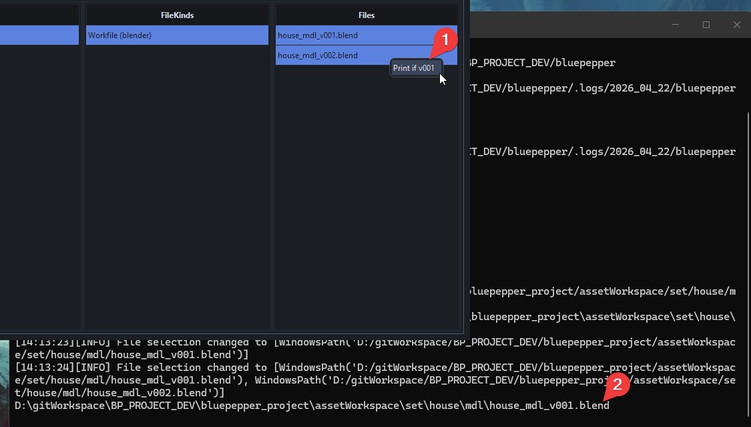Maximize the terminal window
The height and width of the screenshot is (427, 751).
[x=706, y=25]
